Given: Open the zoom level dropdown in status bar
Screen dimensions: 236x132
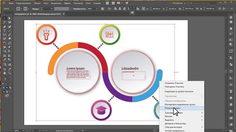Looking at the screenshot, I should [x=23, y=131].
